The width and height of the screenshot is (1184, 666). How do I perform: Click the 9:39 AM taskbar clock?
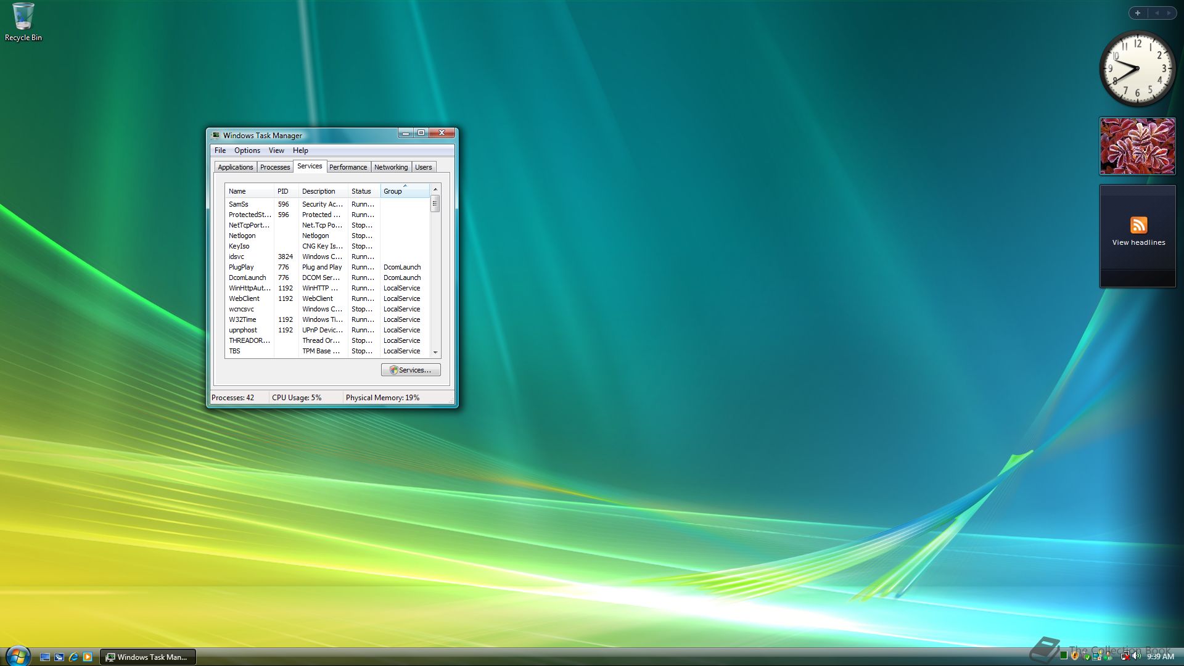click(1160, 656)
